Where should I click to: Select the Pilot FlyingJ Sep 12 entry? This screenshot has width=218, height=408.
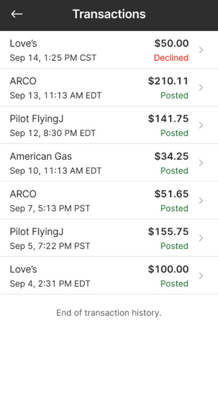pos(109,125)
